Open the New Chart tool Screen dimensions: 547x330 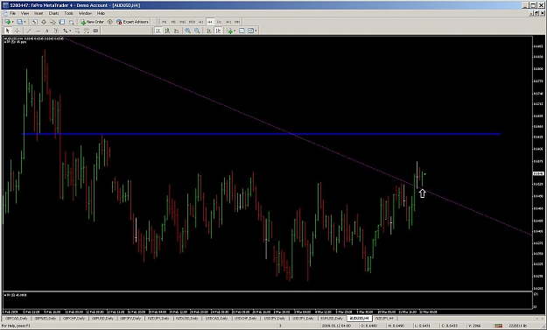tap(8, 22)
